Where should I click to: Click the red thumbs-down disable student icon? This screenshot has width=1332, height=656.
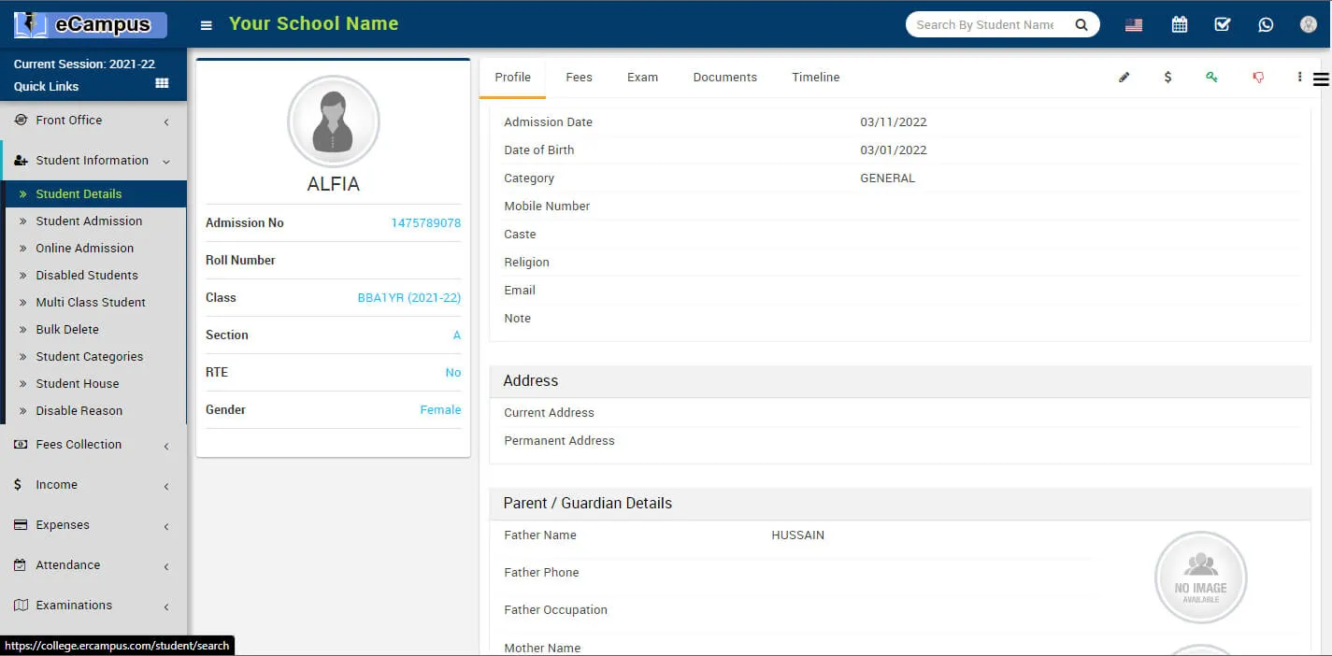1258,78
